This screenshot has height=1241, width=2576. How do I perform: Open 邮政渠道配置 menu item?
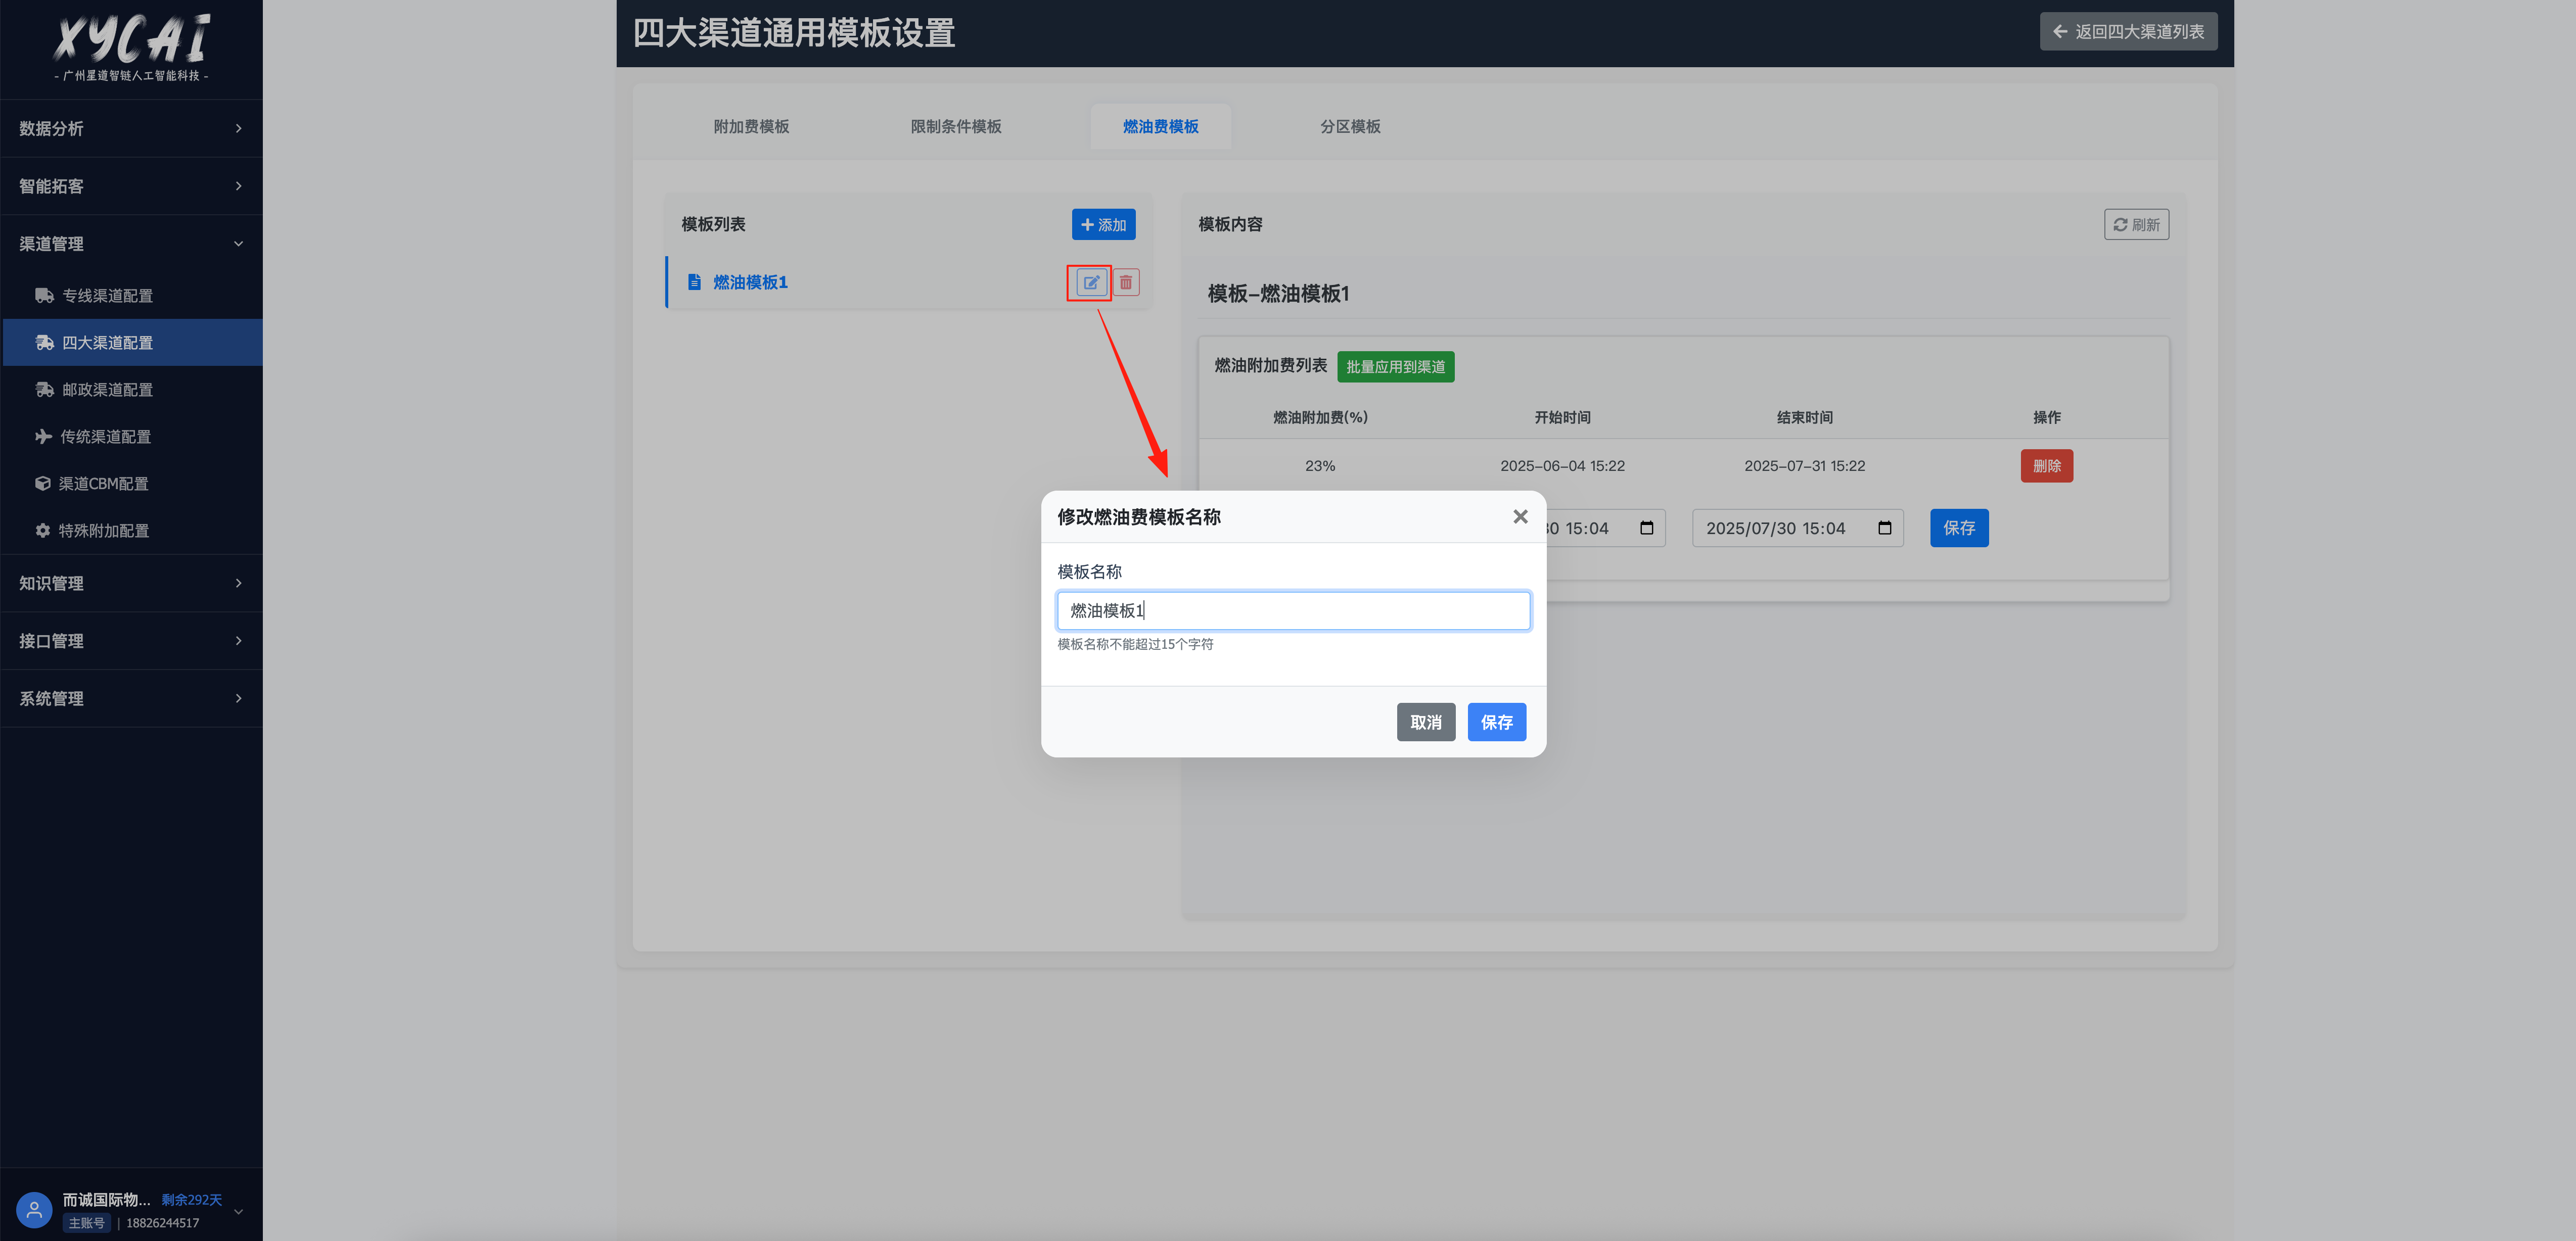point(133,389)
